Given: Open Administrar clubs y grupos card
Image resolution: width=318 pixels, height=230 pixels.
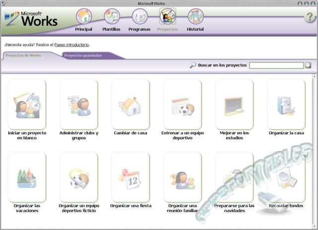Looking at the screenshot, I should (x=79, y=104).
